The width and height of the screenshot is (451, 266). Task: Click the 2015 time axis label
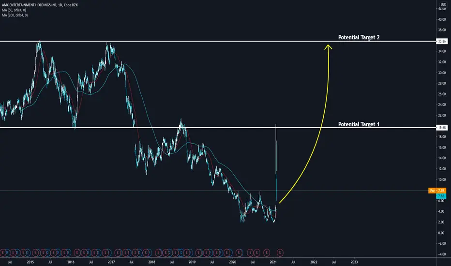coord(30,262)
